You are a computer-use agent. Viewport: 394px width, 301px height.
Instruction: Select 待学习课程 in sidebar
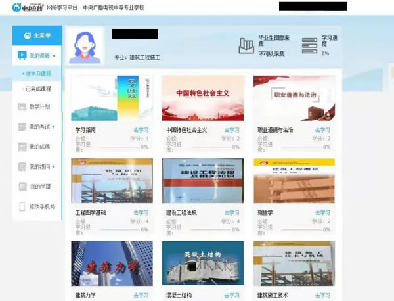(x=38, y=74)
